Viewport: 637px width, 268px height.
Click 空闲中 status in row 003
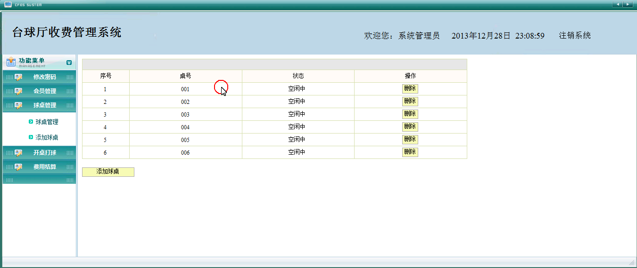point(297,114)
